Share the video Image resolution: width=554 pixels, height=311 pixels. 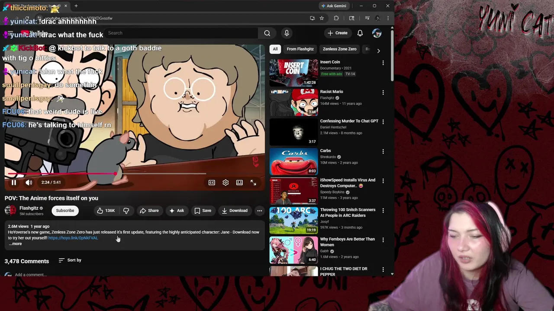(x=149, y=211)
